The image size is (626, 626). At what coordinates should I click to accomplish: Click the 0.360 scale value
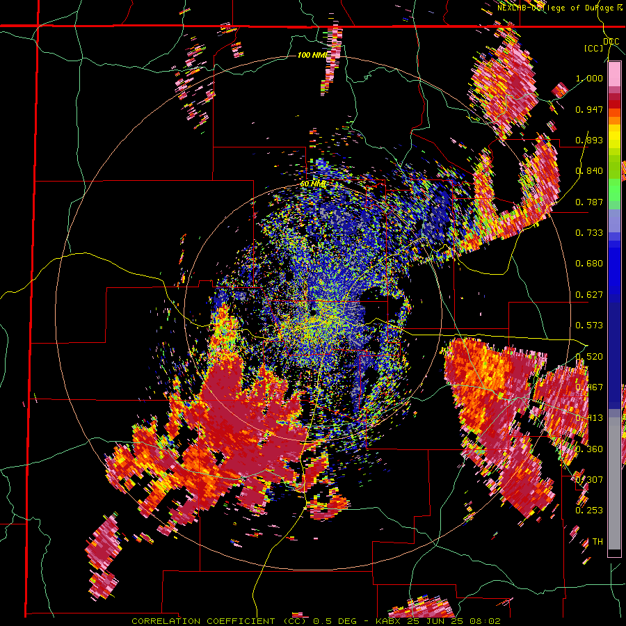click(x=589, y=449)
